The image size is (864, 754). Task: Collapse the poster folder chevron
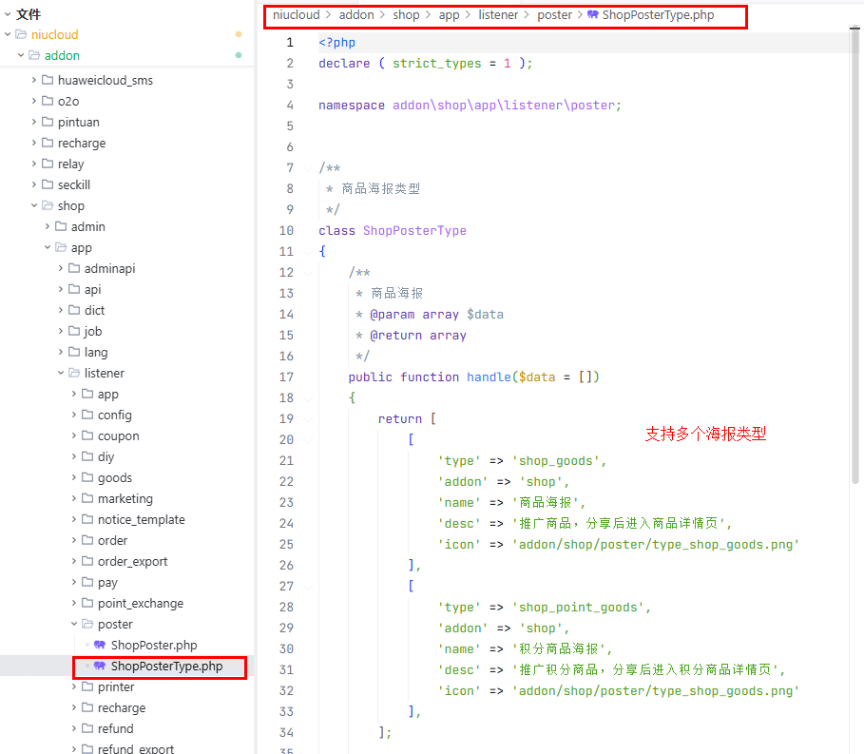pyautogui.click(x=74, y=624)
